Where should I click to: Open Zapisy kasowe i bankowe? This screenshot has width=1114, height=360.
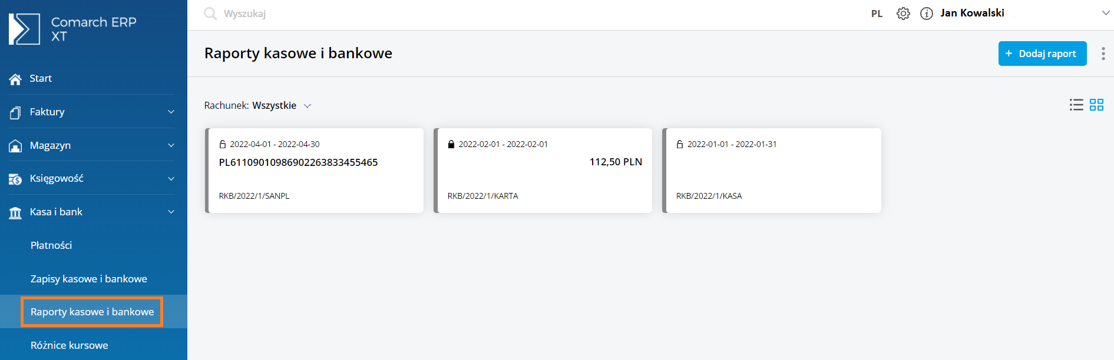[x=89, y=279]
